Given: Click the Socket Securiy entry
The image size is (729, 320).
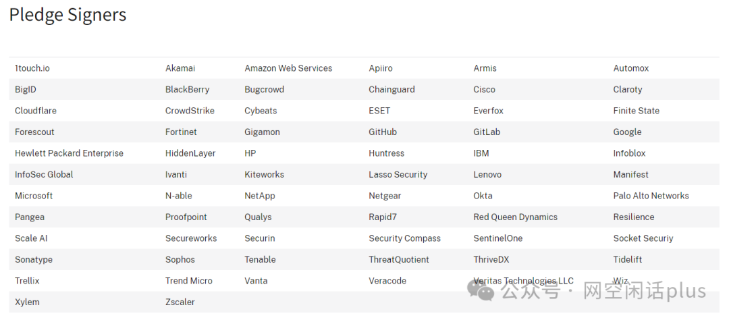Looking at the screenshot, I should (x=643, y=238).
